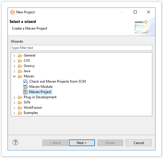Select Maven Module in the wizard list
This screenshot has width=163, height=158.
click(41, 87)
